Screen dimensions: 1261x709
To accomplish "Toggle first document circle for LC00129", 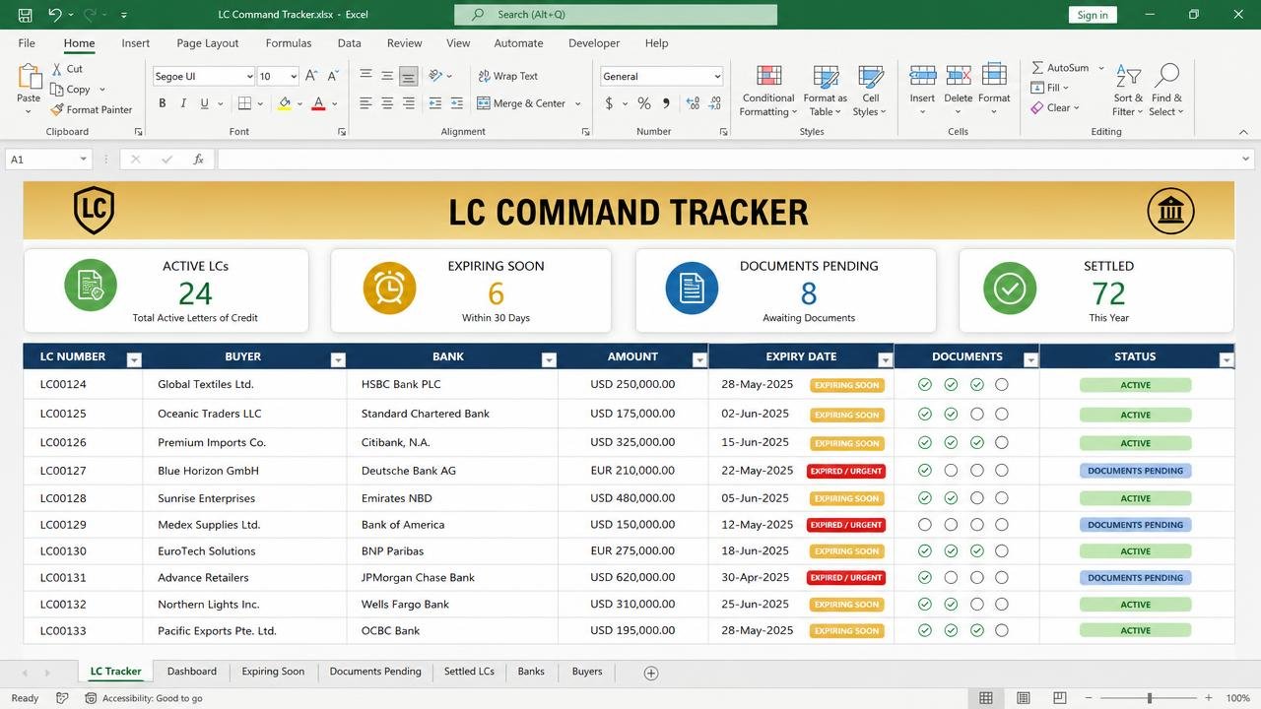I will [925, 525].
